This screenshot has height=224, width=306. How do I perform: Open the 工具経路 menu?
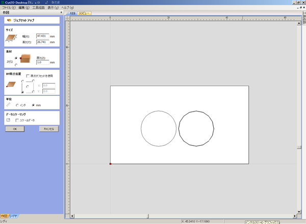38,8
